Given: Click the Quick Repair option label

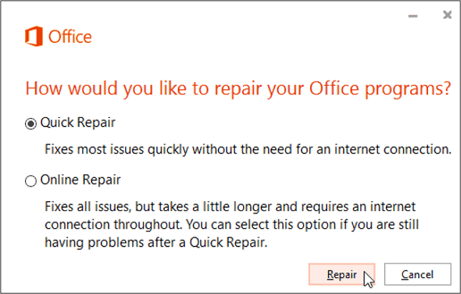Looking at the screenshot, I should pos(78,123).
